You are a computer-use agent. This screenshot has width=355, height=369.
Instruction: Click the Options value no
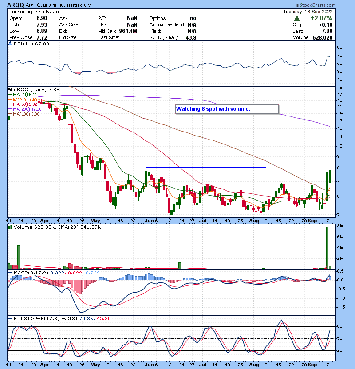[x=193, y=18]
